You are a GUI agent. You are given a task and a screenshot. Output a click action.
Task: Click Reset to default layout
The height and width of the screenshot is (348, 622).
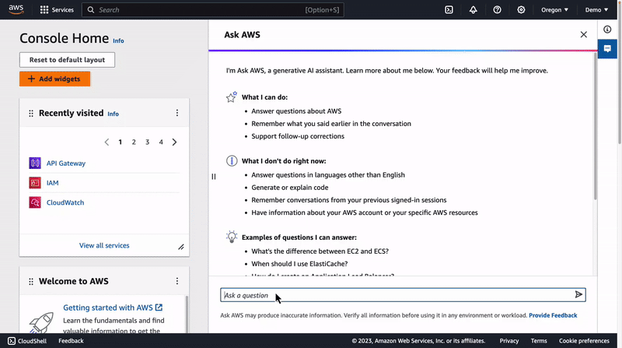point(67,60)
